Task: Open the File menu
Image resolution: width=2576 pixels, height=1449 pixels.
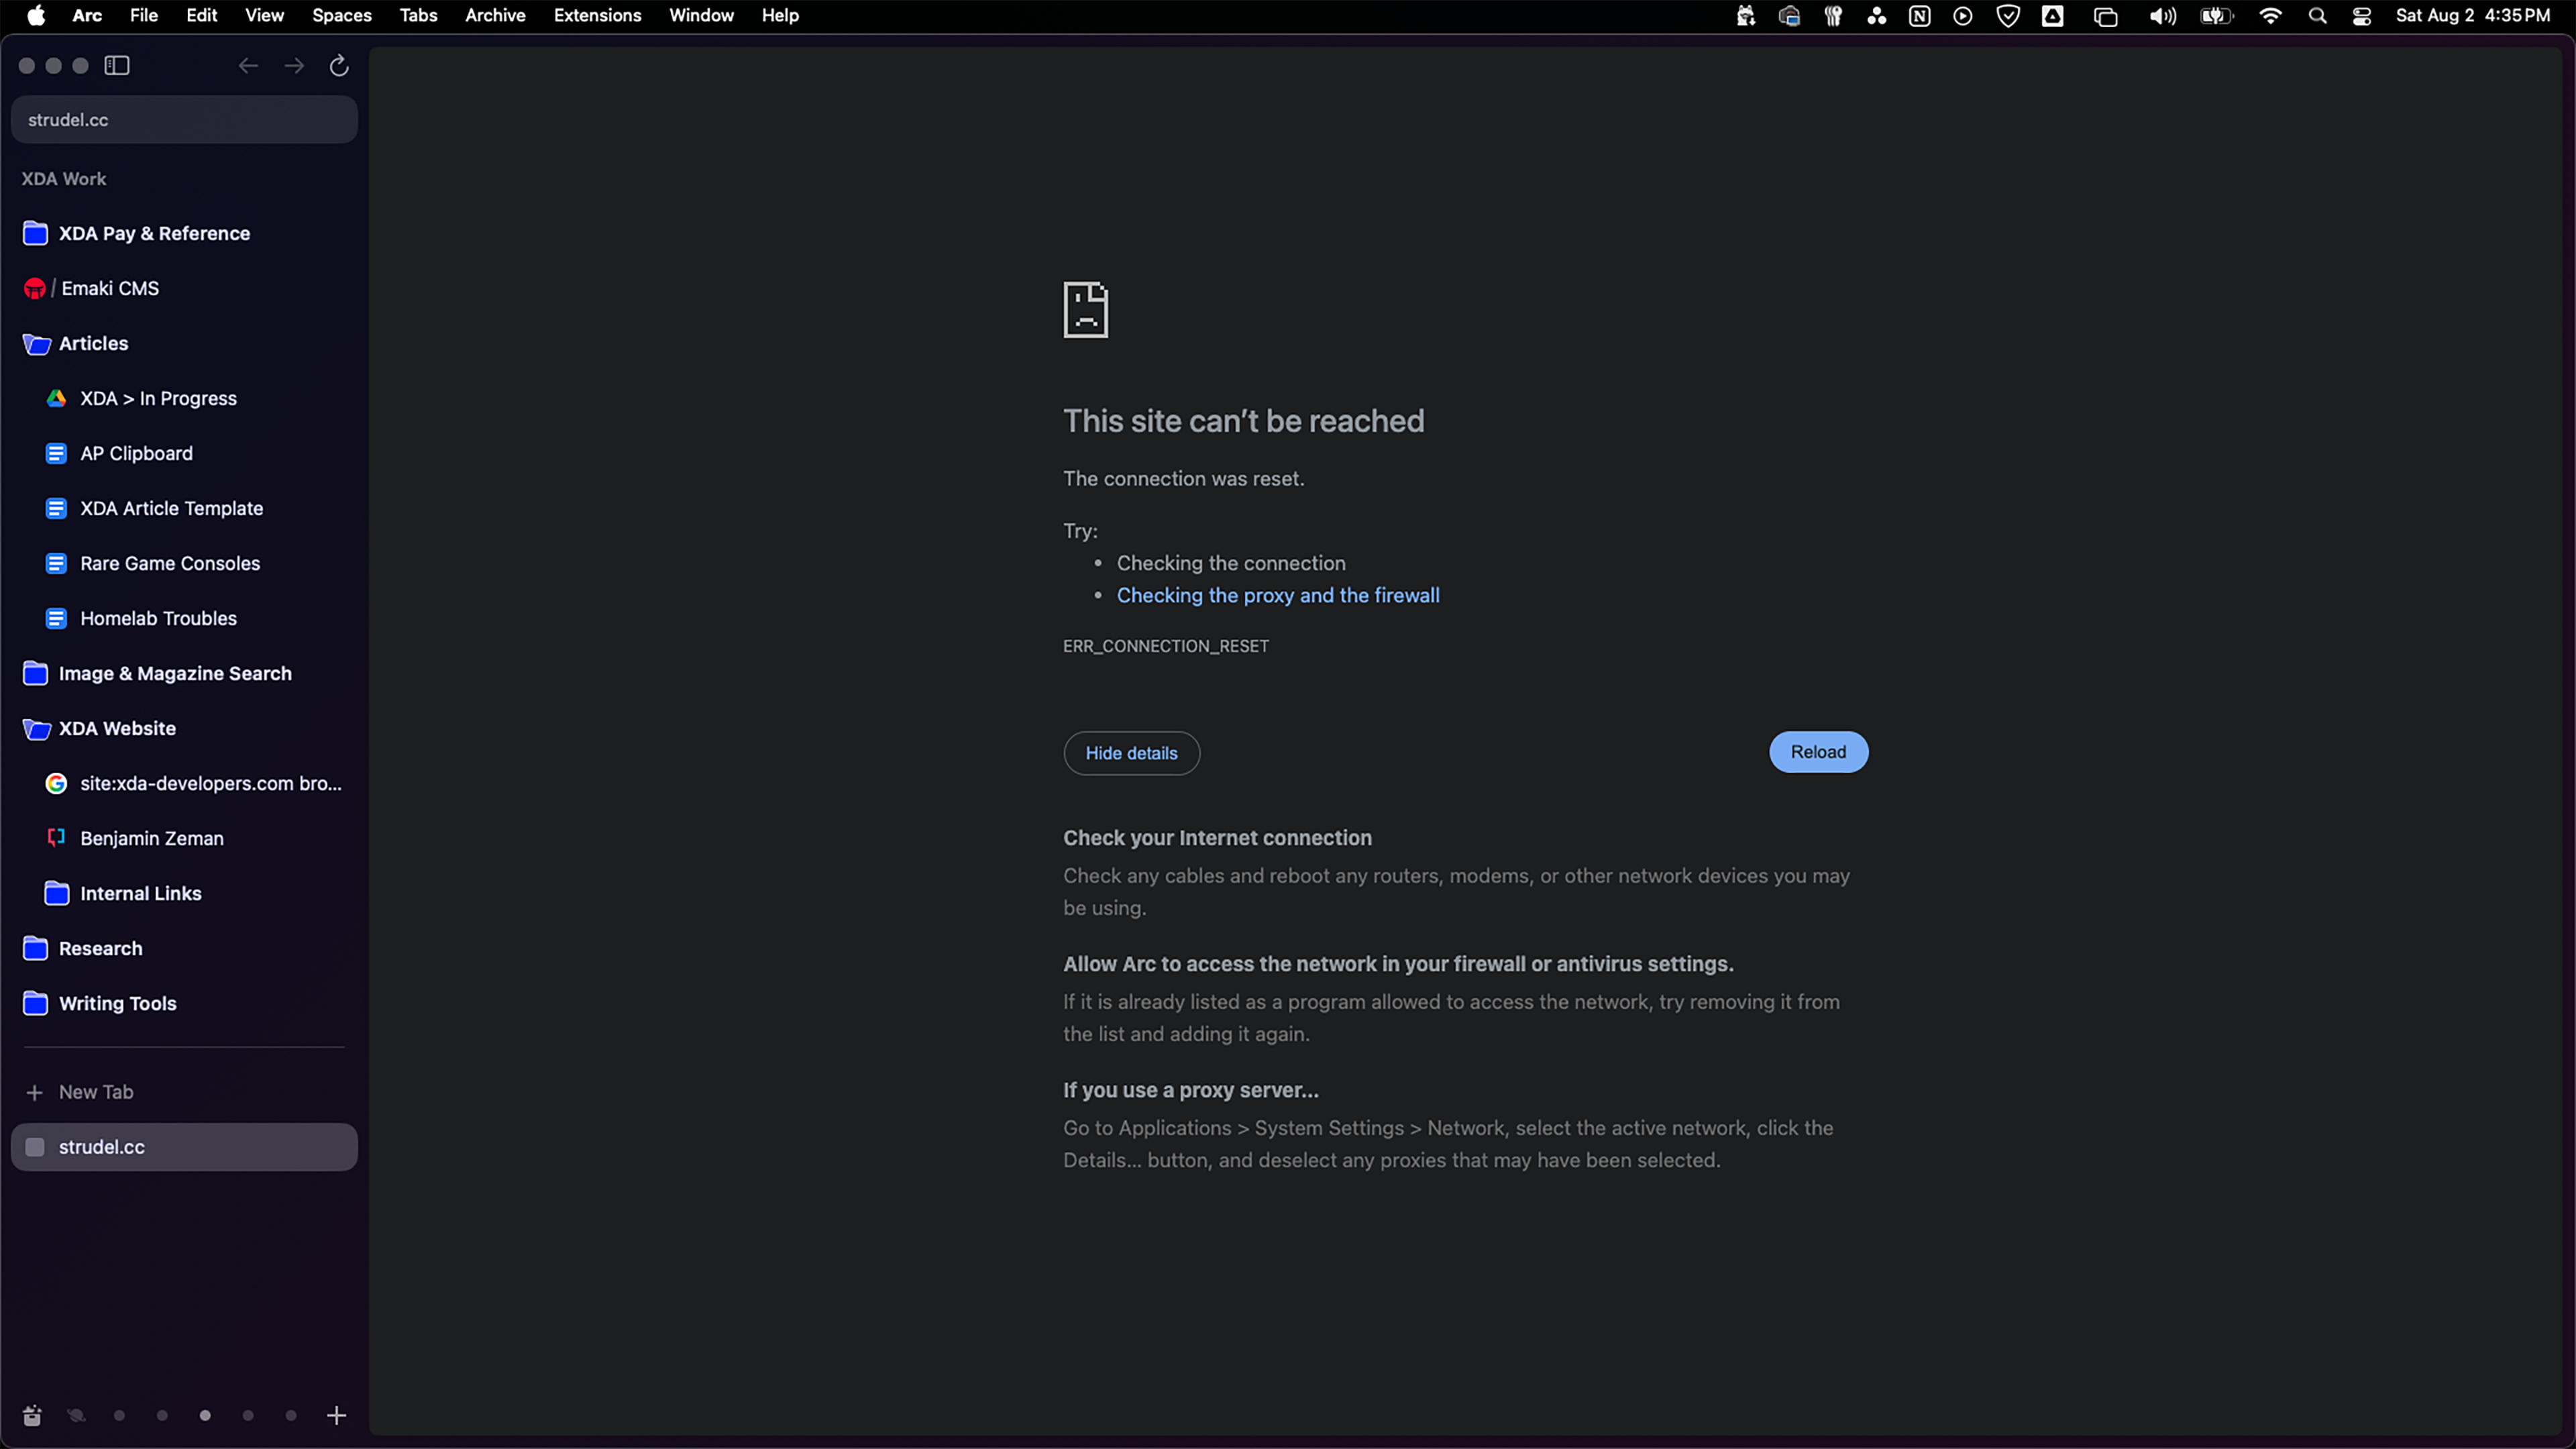Action: pyautogui.click(x=144, y=15)
